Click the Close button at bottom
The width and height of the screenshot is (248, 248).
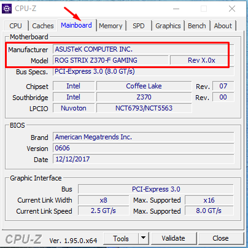tap(220, 238)
